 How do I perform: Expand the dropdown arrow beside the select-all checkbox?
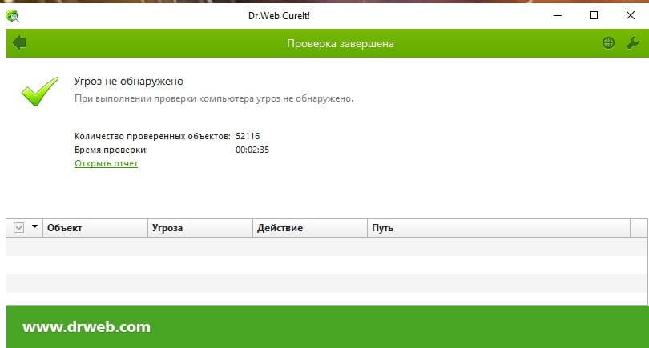click(x=34, y=228)
